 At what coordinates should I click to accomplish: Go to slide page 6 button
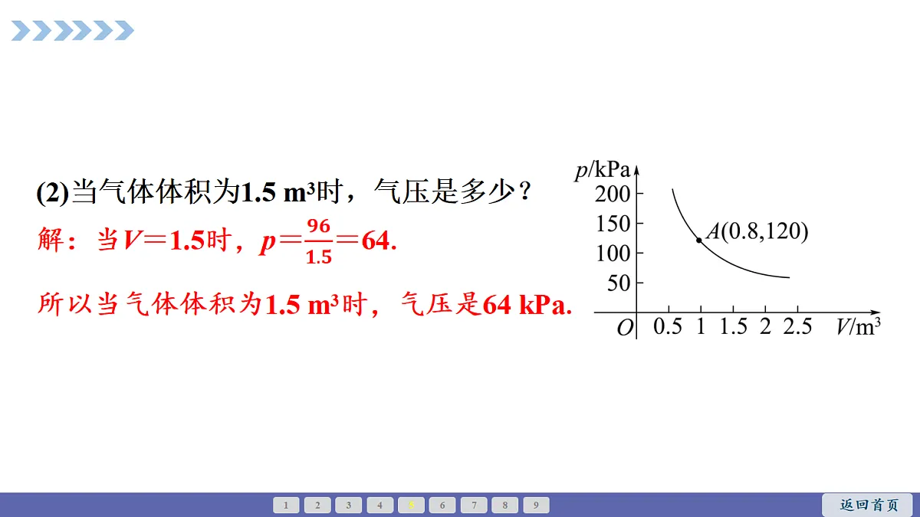click(442, 505)
